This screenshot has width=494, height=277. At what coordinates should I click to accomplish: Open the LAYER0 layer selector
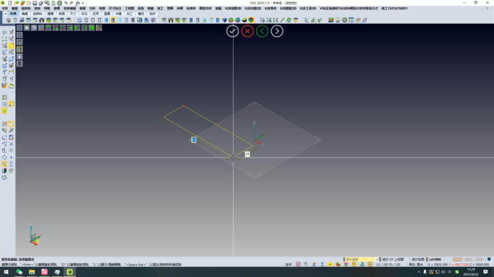(435, 260)
